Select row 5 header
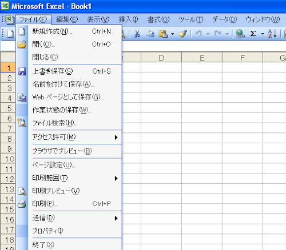Image resolution: width=286 pixels, height=250 pixels. (8, 108)
